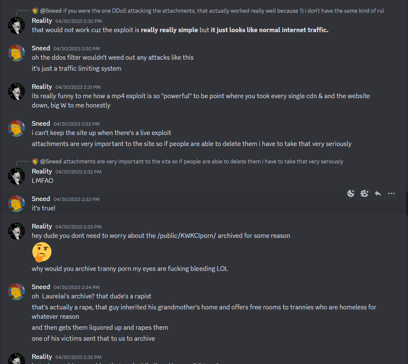Open Sneed's avatar beside the 2:34 PM message
408x364 pixels.
pyautogui.click(x=17, y=292)
